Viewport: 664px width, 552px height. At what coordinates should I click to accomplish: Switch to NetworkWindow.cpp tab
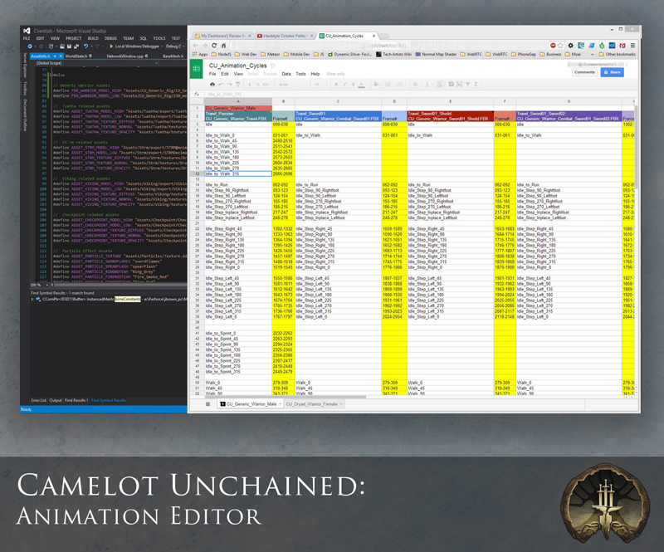click(125, 56)
